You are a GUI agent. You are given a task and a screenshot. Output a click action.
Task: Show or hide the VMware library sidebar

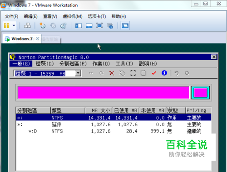click(x=79, y=26)
